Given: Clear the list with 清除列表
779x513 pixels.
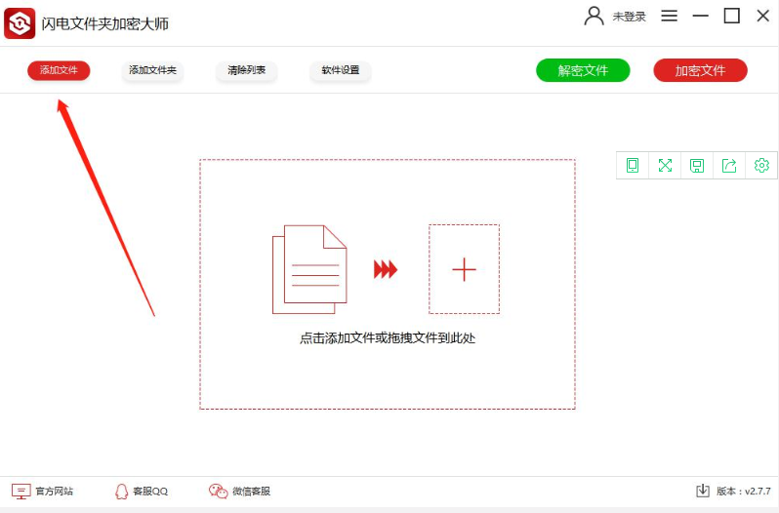Looking at the screenshot, I should [246, 70].
